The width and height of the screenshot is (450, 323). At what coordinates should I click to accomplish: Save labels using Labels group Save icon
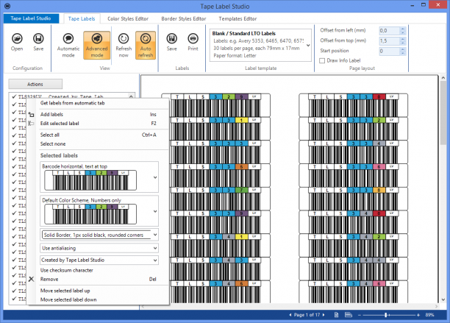171,38
